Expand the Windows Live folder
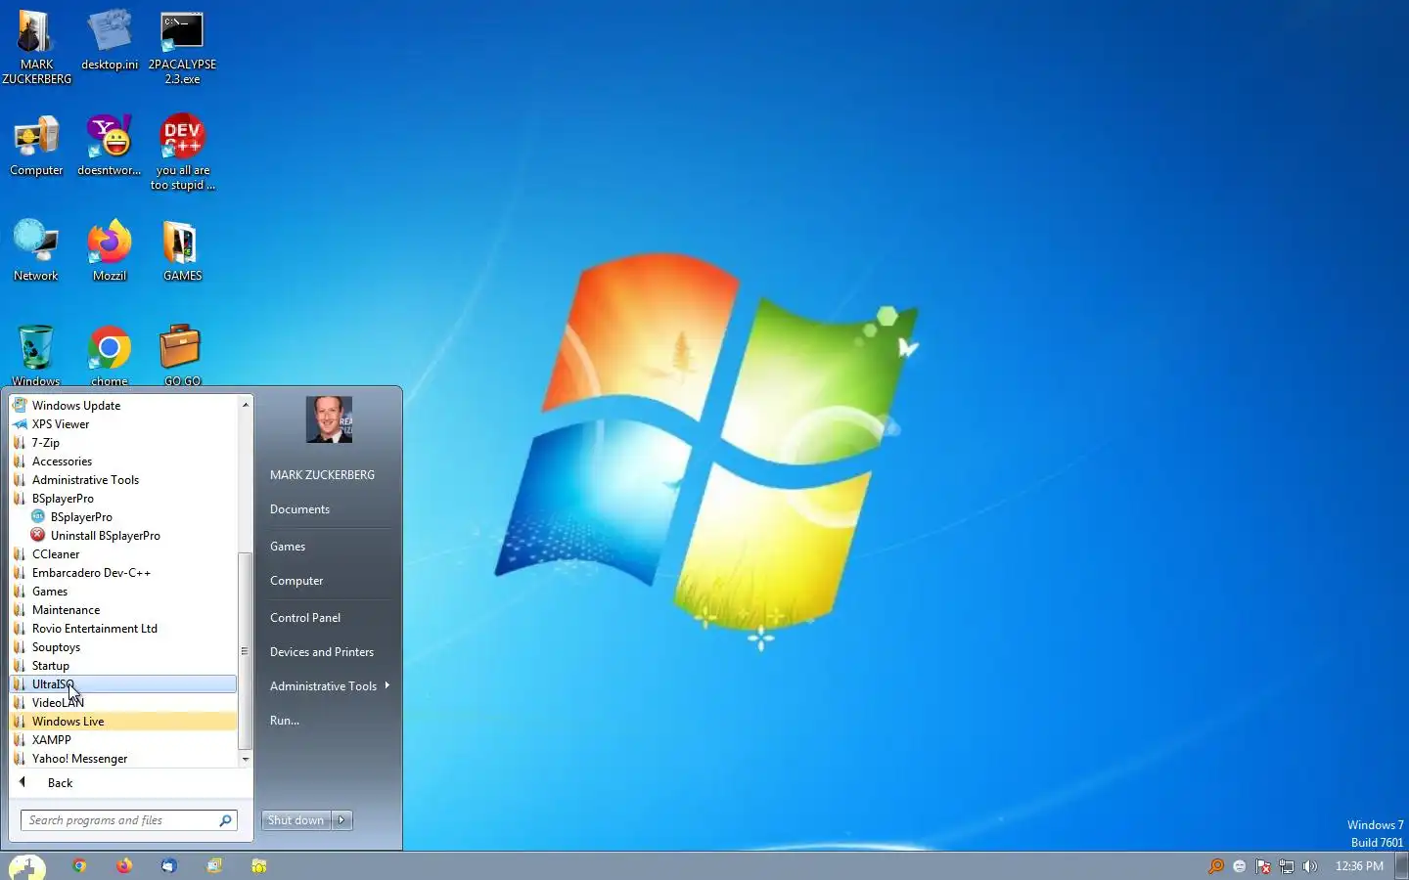The image size is (1409, 880). (x=123, y=722)
